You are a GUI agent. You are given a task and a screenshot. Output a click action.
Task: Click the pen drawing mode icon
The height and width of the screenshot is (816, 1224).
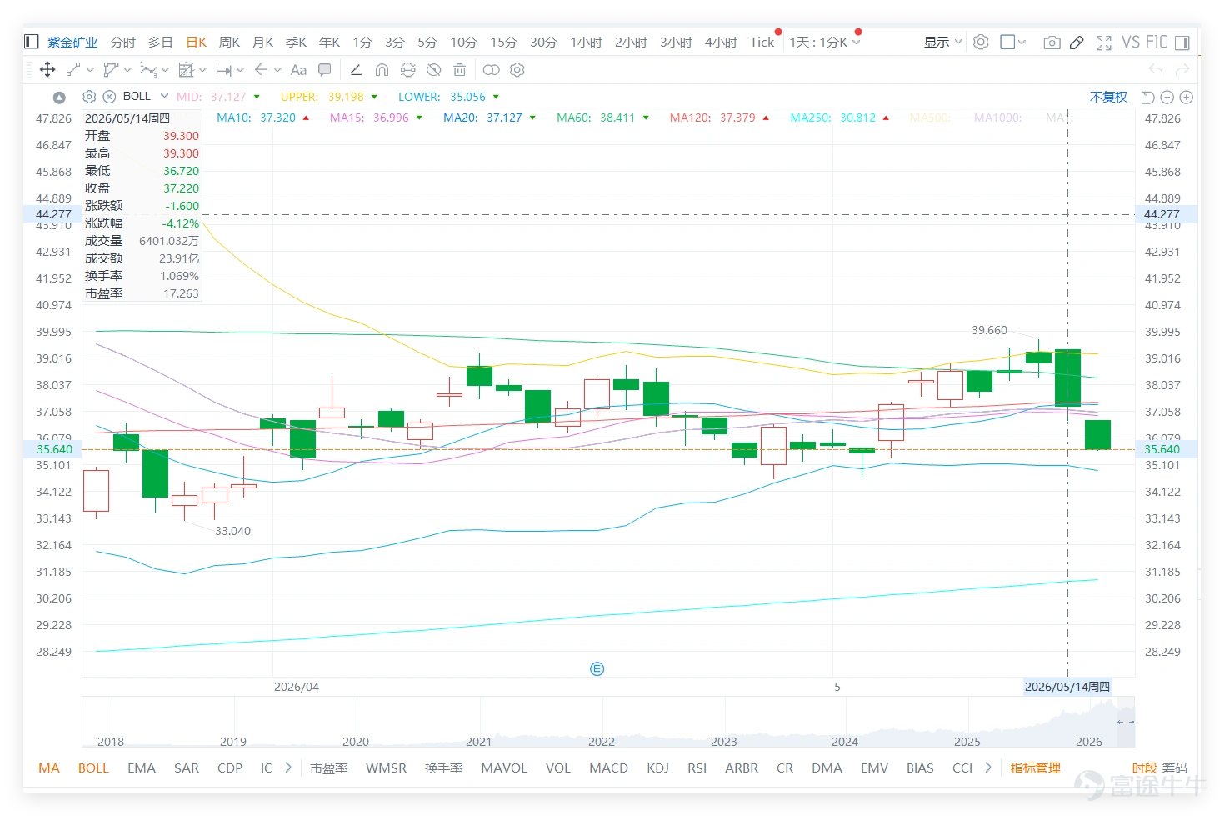tap(1077, 43)
